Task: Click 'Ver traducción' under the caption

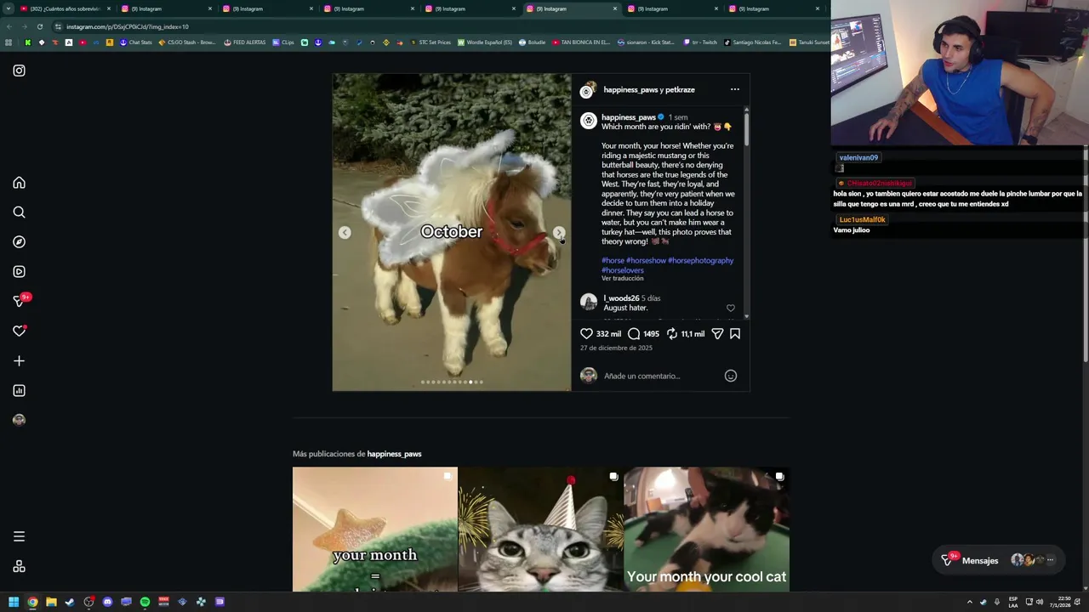Action: pos(623,279)
